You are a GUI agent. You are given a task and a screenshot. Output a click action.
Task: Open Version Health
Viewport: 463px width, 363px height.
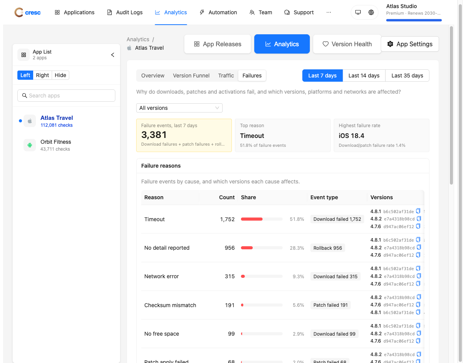click(347, 44)
